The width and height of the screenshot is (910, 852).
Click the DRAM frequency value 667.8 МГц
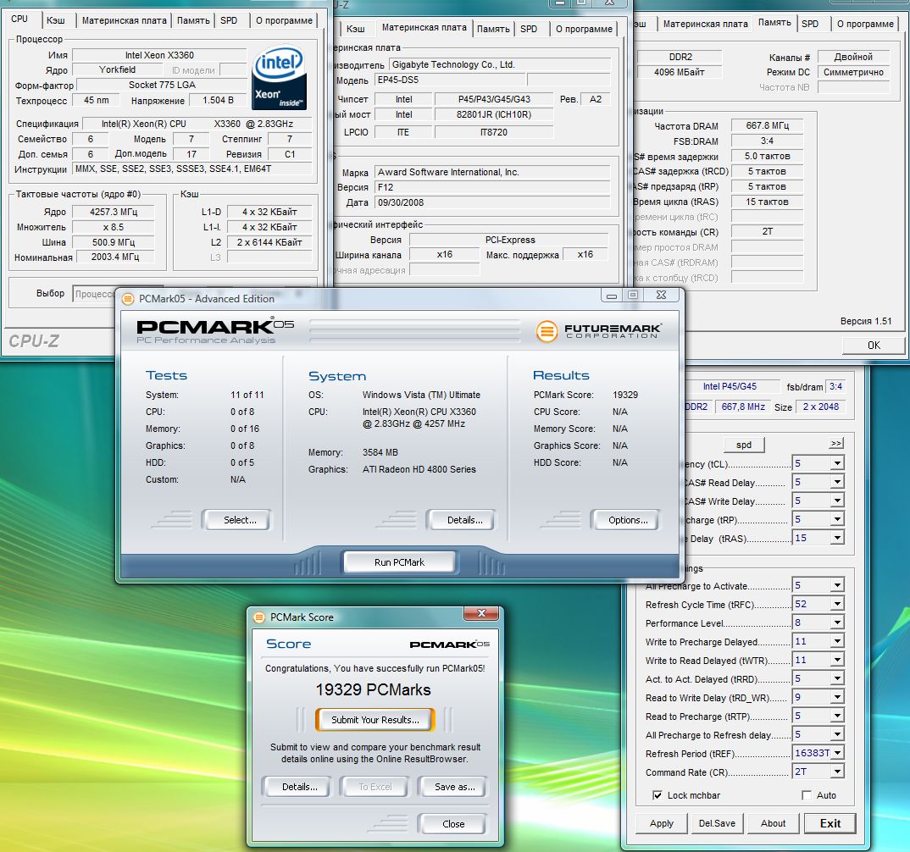tap(768, 125)
